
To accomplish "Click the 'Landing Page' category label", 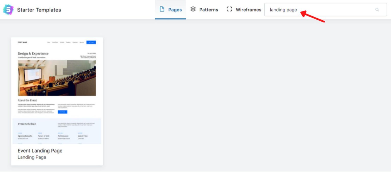I will (32, 157).
